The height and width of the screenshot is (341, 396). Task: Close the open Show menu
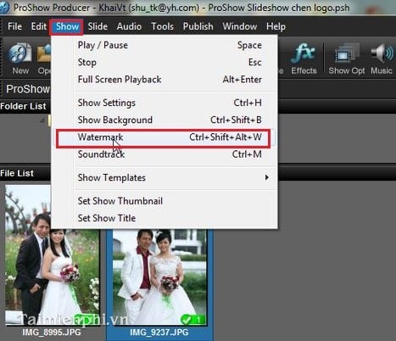click(67, 26)
